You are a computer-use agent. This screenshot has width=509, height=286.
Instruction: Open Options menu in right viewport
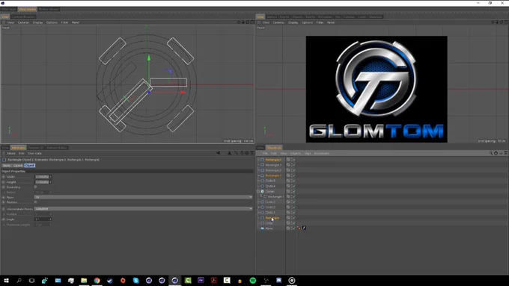(307, 22)
